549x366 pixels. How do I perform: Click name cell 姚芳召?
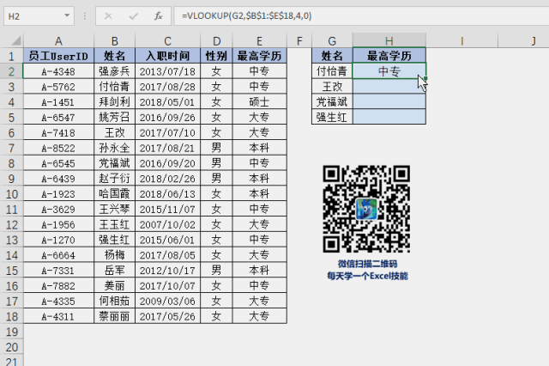coord(114,117)
